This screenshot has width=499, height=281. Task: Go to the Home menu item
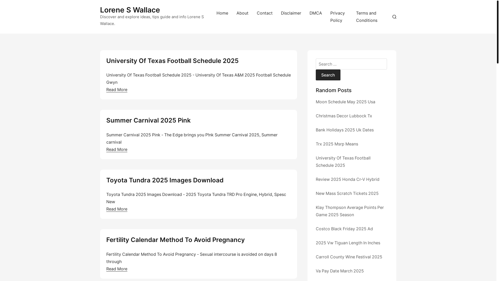tap(222, 13)
